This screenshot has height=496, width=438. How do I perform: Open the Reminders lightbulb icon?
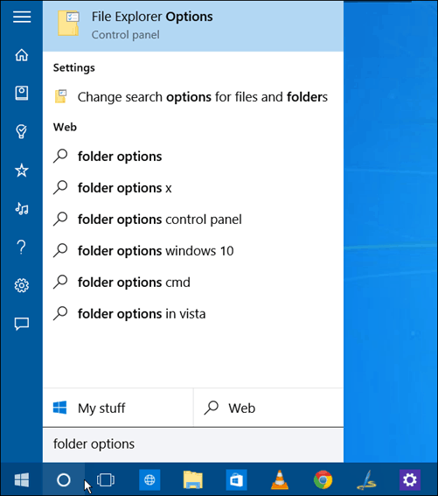pos(22,131)
